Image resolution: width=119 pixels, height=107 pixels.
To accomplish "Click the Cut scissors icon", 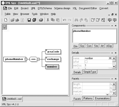I will coord(48,20).
